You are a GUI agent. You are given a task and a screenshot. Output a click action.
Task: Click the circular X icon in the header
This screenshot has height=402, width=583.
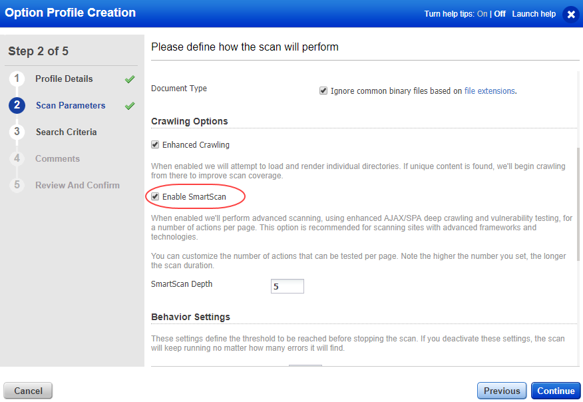[x=571, y=14]
